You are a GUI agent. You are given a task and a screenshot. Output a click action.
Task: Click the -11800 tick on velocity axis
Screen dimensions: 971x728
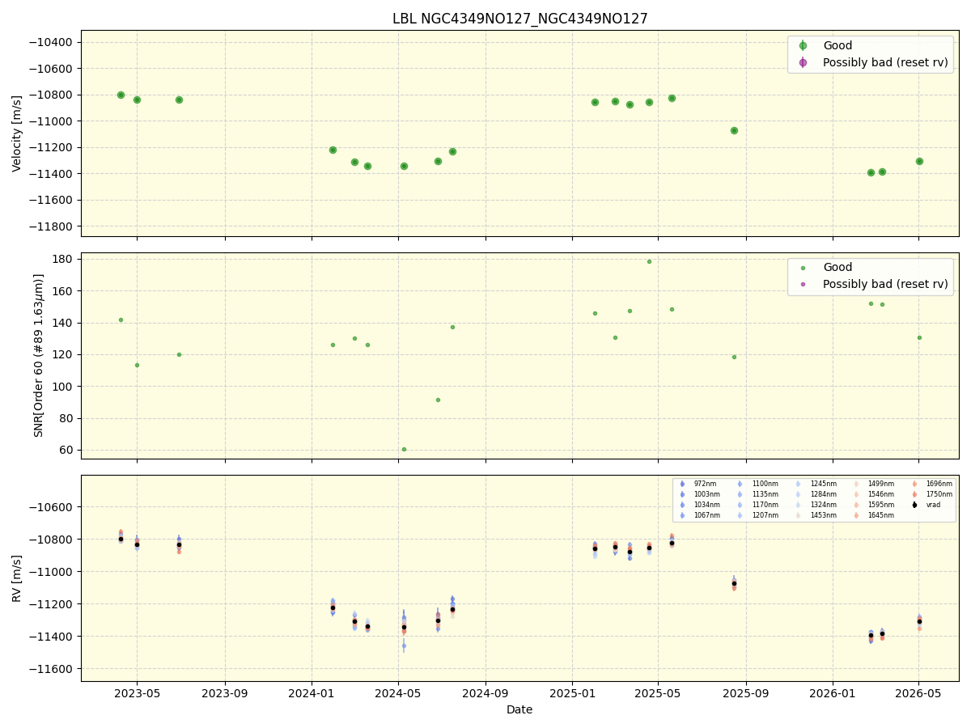53,226
